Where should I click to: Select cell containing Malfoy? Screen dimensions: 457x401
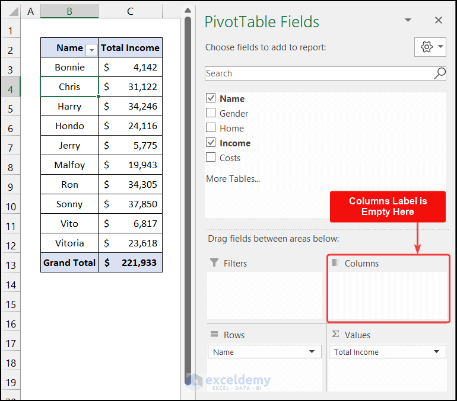click(x=69, y=165)
